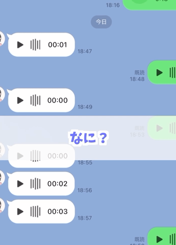The height and width of the screenshot is (245, 176).
Task: Tap waveform in green 18:48 sent bubble
Action: [x=173, y=72]
